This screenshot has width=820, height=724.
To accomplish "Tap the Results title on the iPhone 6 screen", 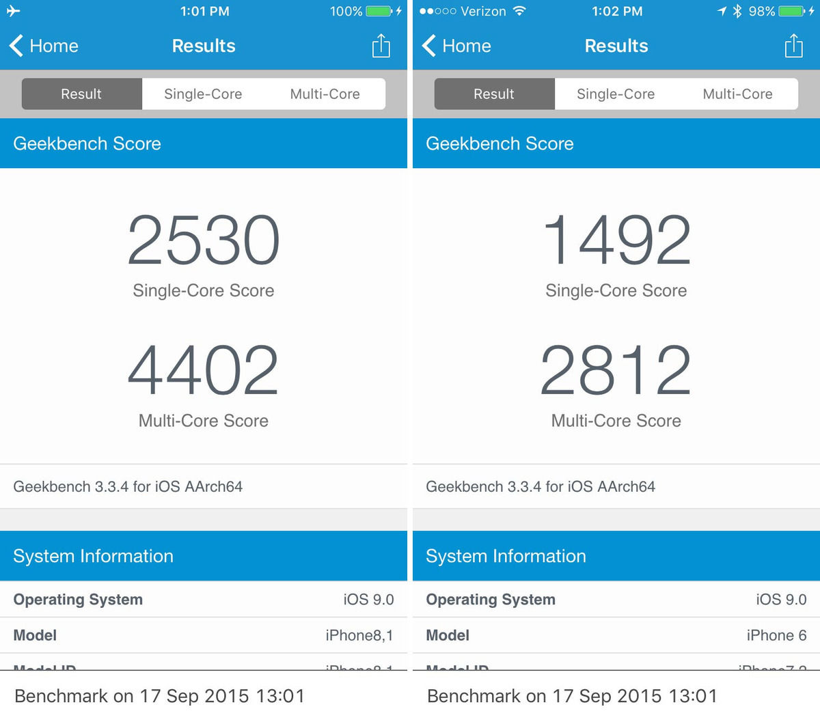I will click(x=616, y=46).
